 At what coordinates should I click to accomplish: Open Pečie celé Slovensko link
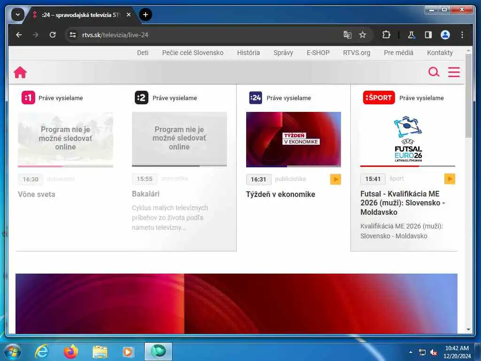coord(193,53)
